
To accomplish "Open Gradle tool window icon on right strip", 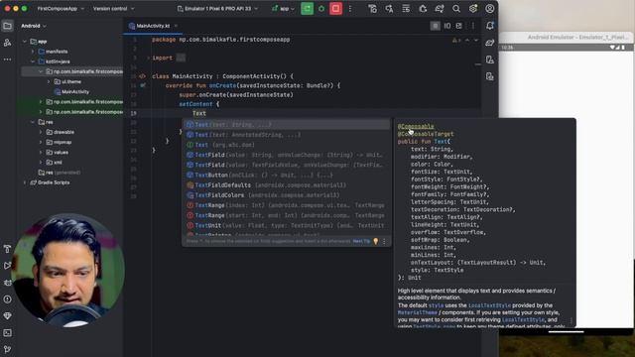I will pyautogui.click(x=490, y=43).
